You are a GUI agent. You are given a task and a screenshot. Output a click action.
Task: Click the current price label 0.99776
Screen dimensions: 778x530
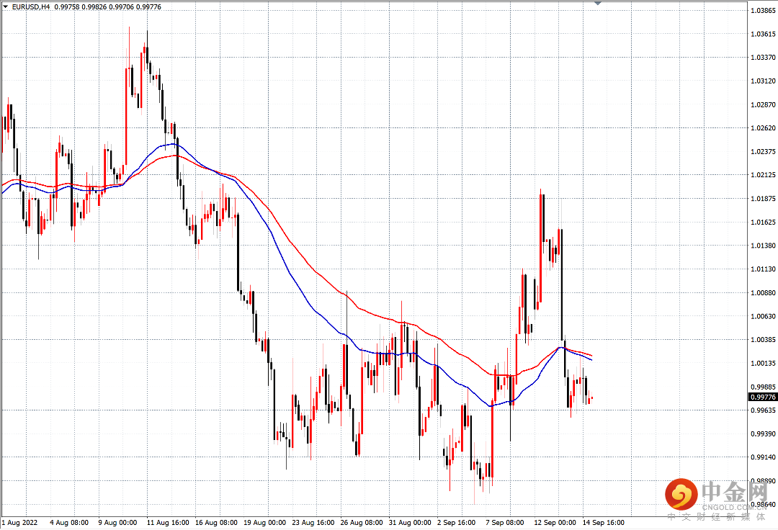[763, 397]
